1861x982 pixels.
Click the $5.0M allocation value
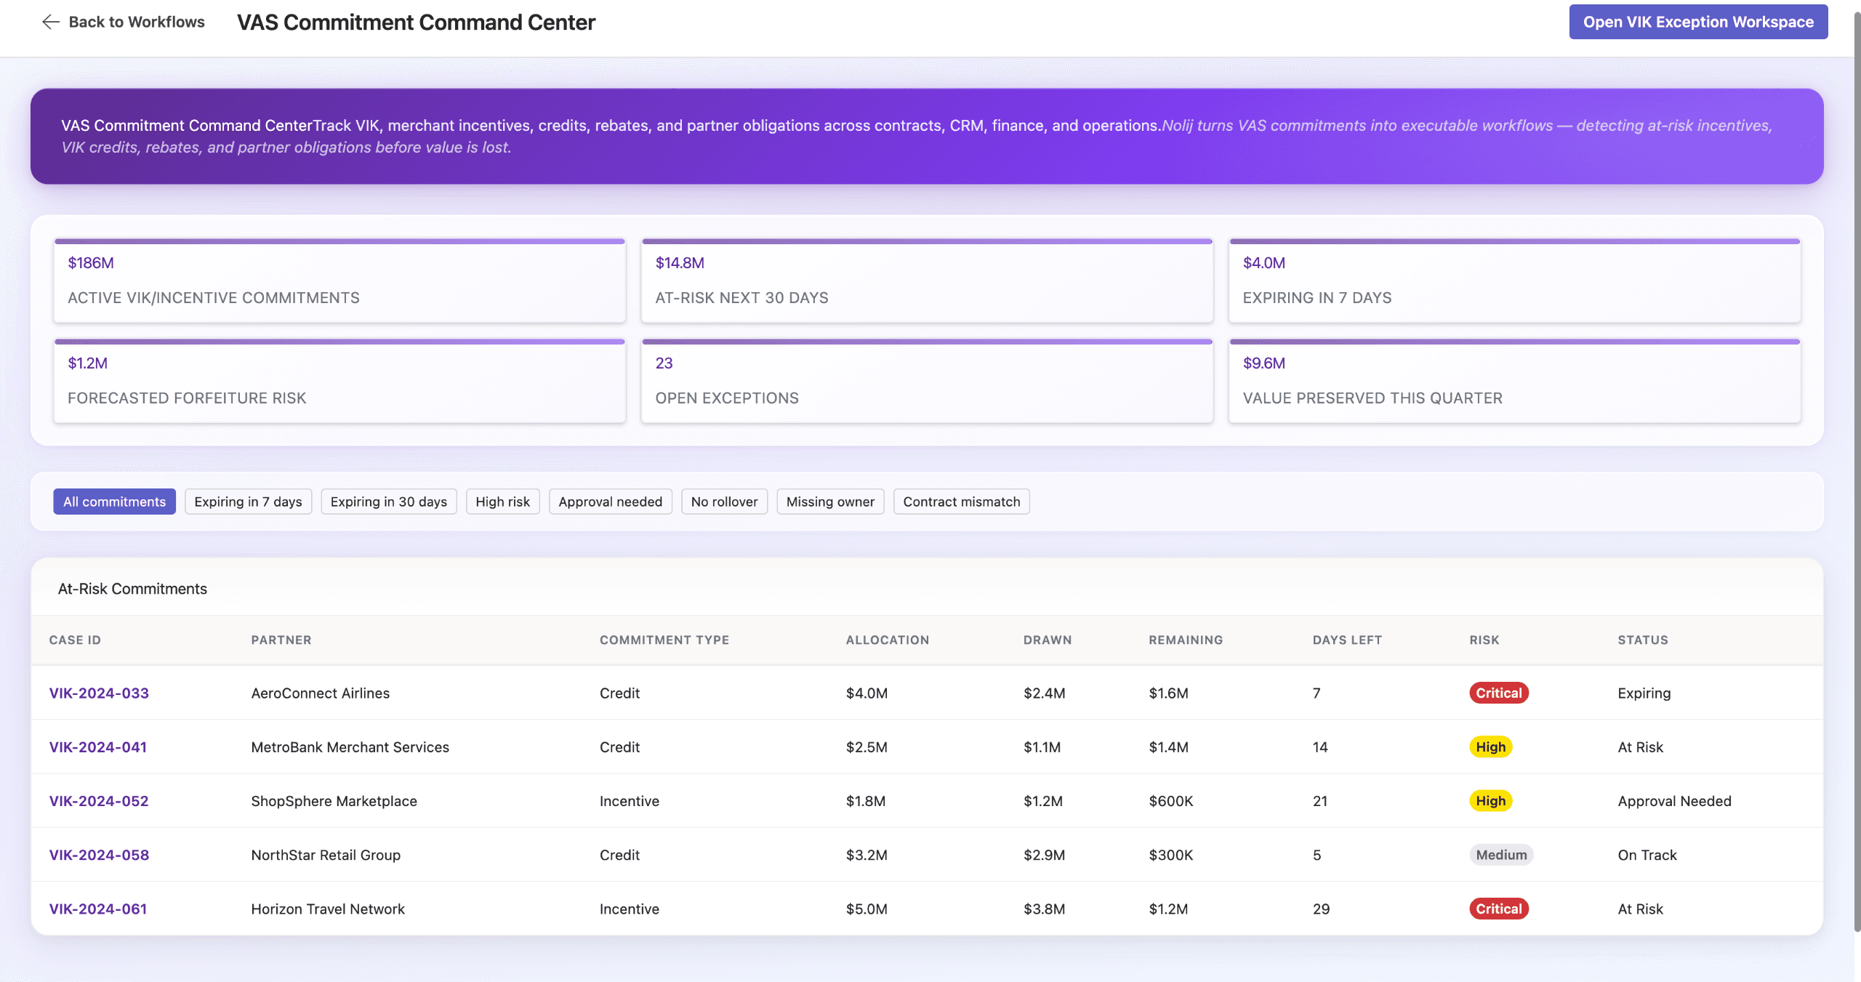867,909
